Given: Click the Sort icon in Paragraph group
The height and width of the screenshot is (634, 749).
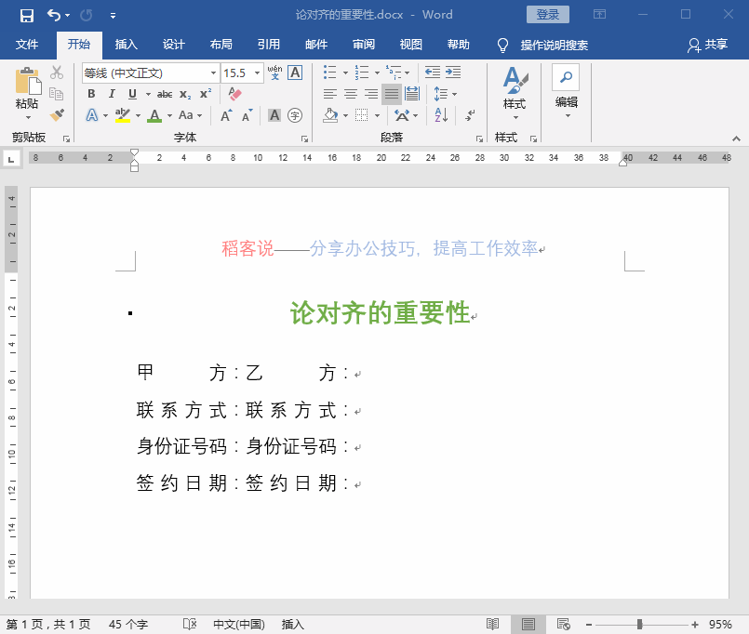Looking at the screenshot, I should click(x=440, y=115).
